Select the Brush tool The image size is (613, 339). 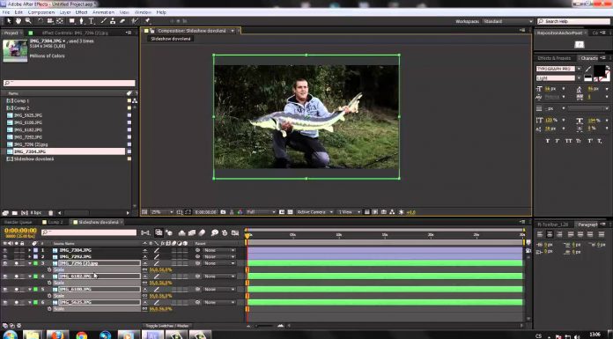(104, 21)
